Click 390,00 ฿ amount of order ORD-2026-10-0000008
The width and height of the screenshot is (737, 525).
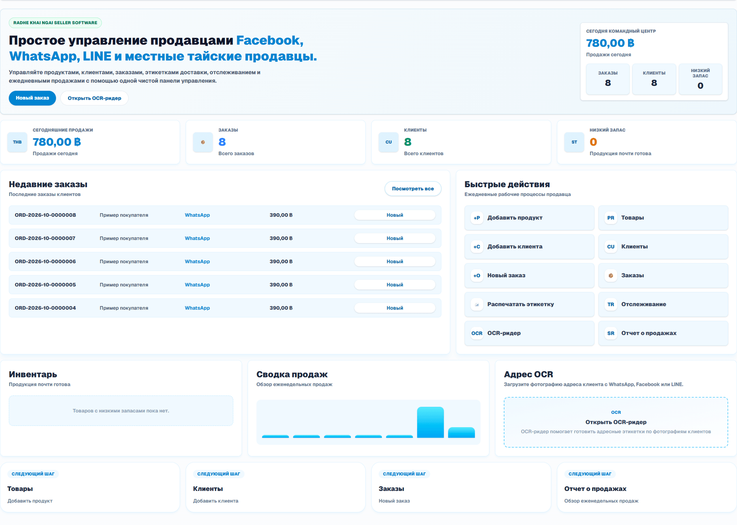(281, 215)
